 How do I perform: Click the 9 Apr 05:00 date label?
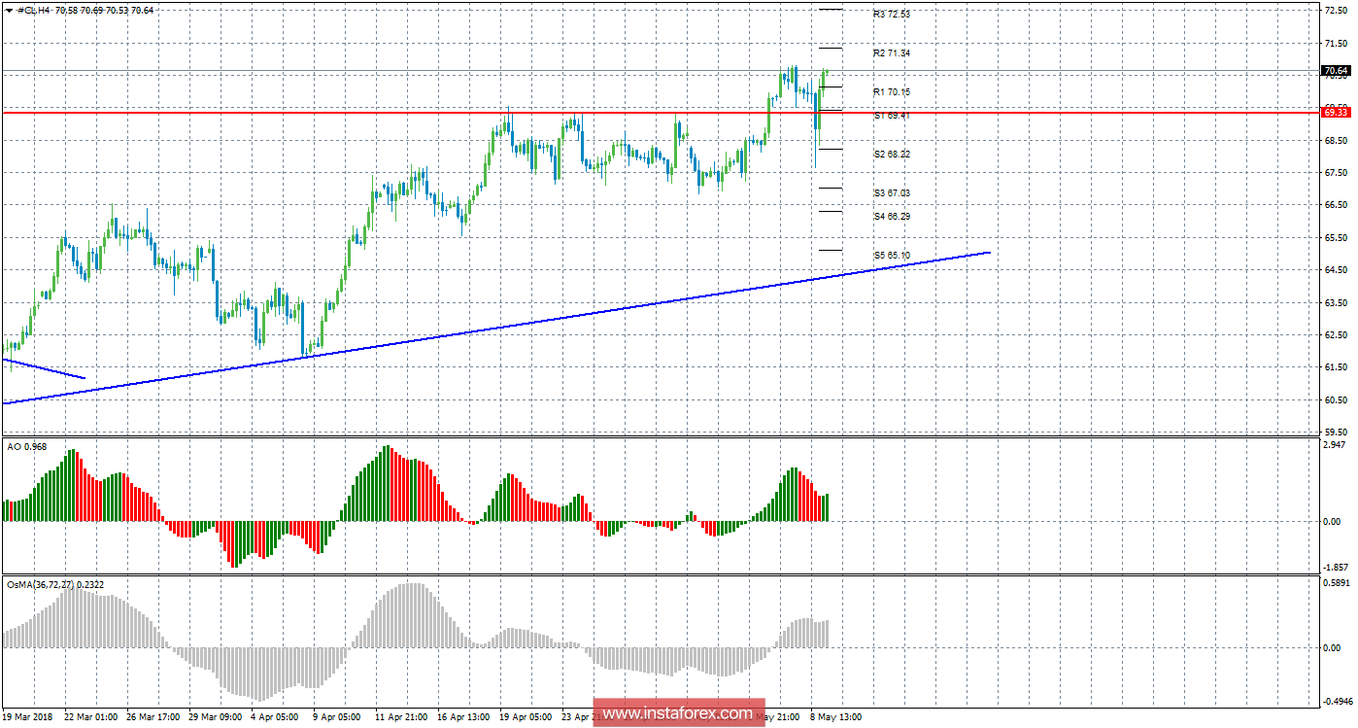tap(339, 717)
